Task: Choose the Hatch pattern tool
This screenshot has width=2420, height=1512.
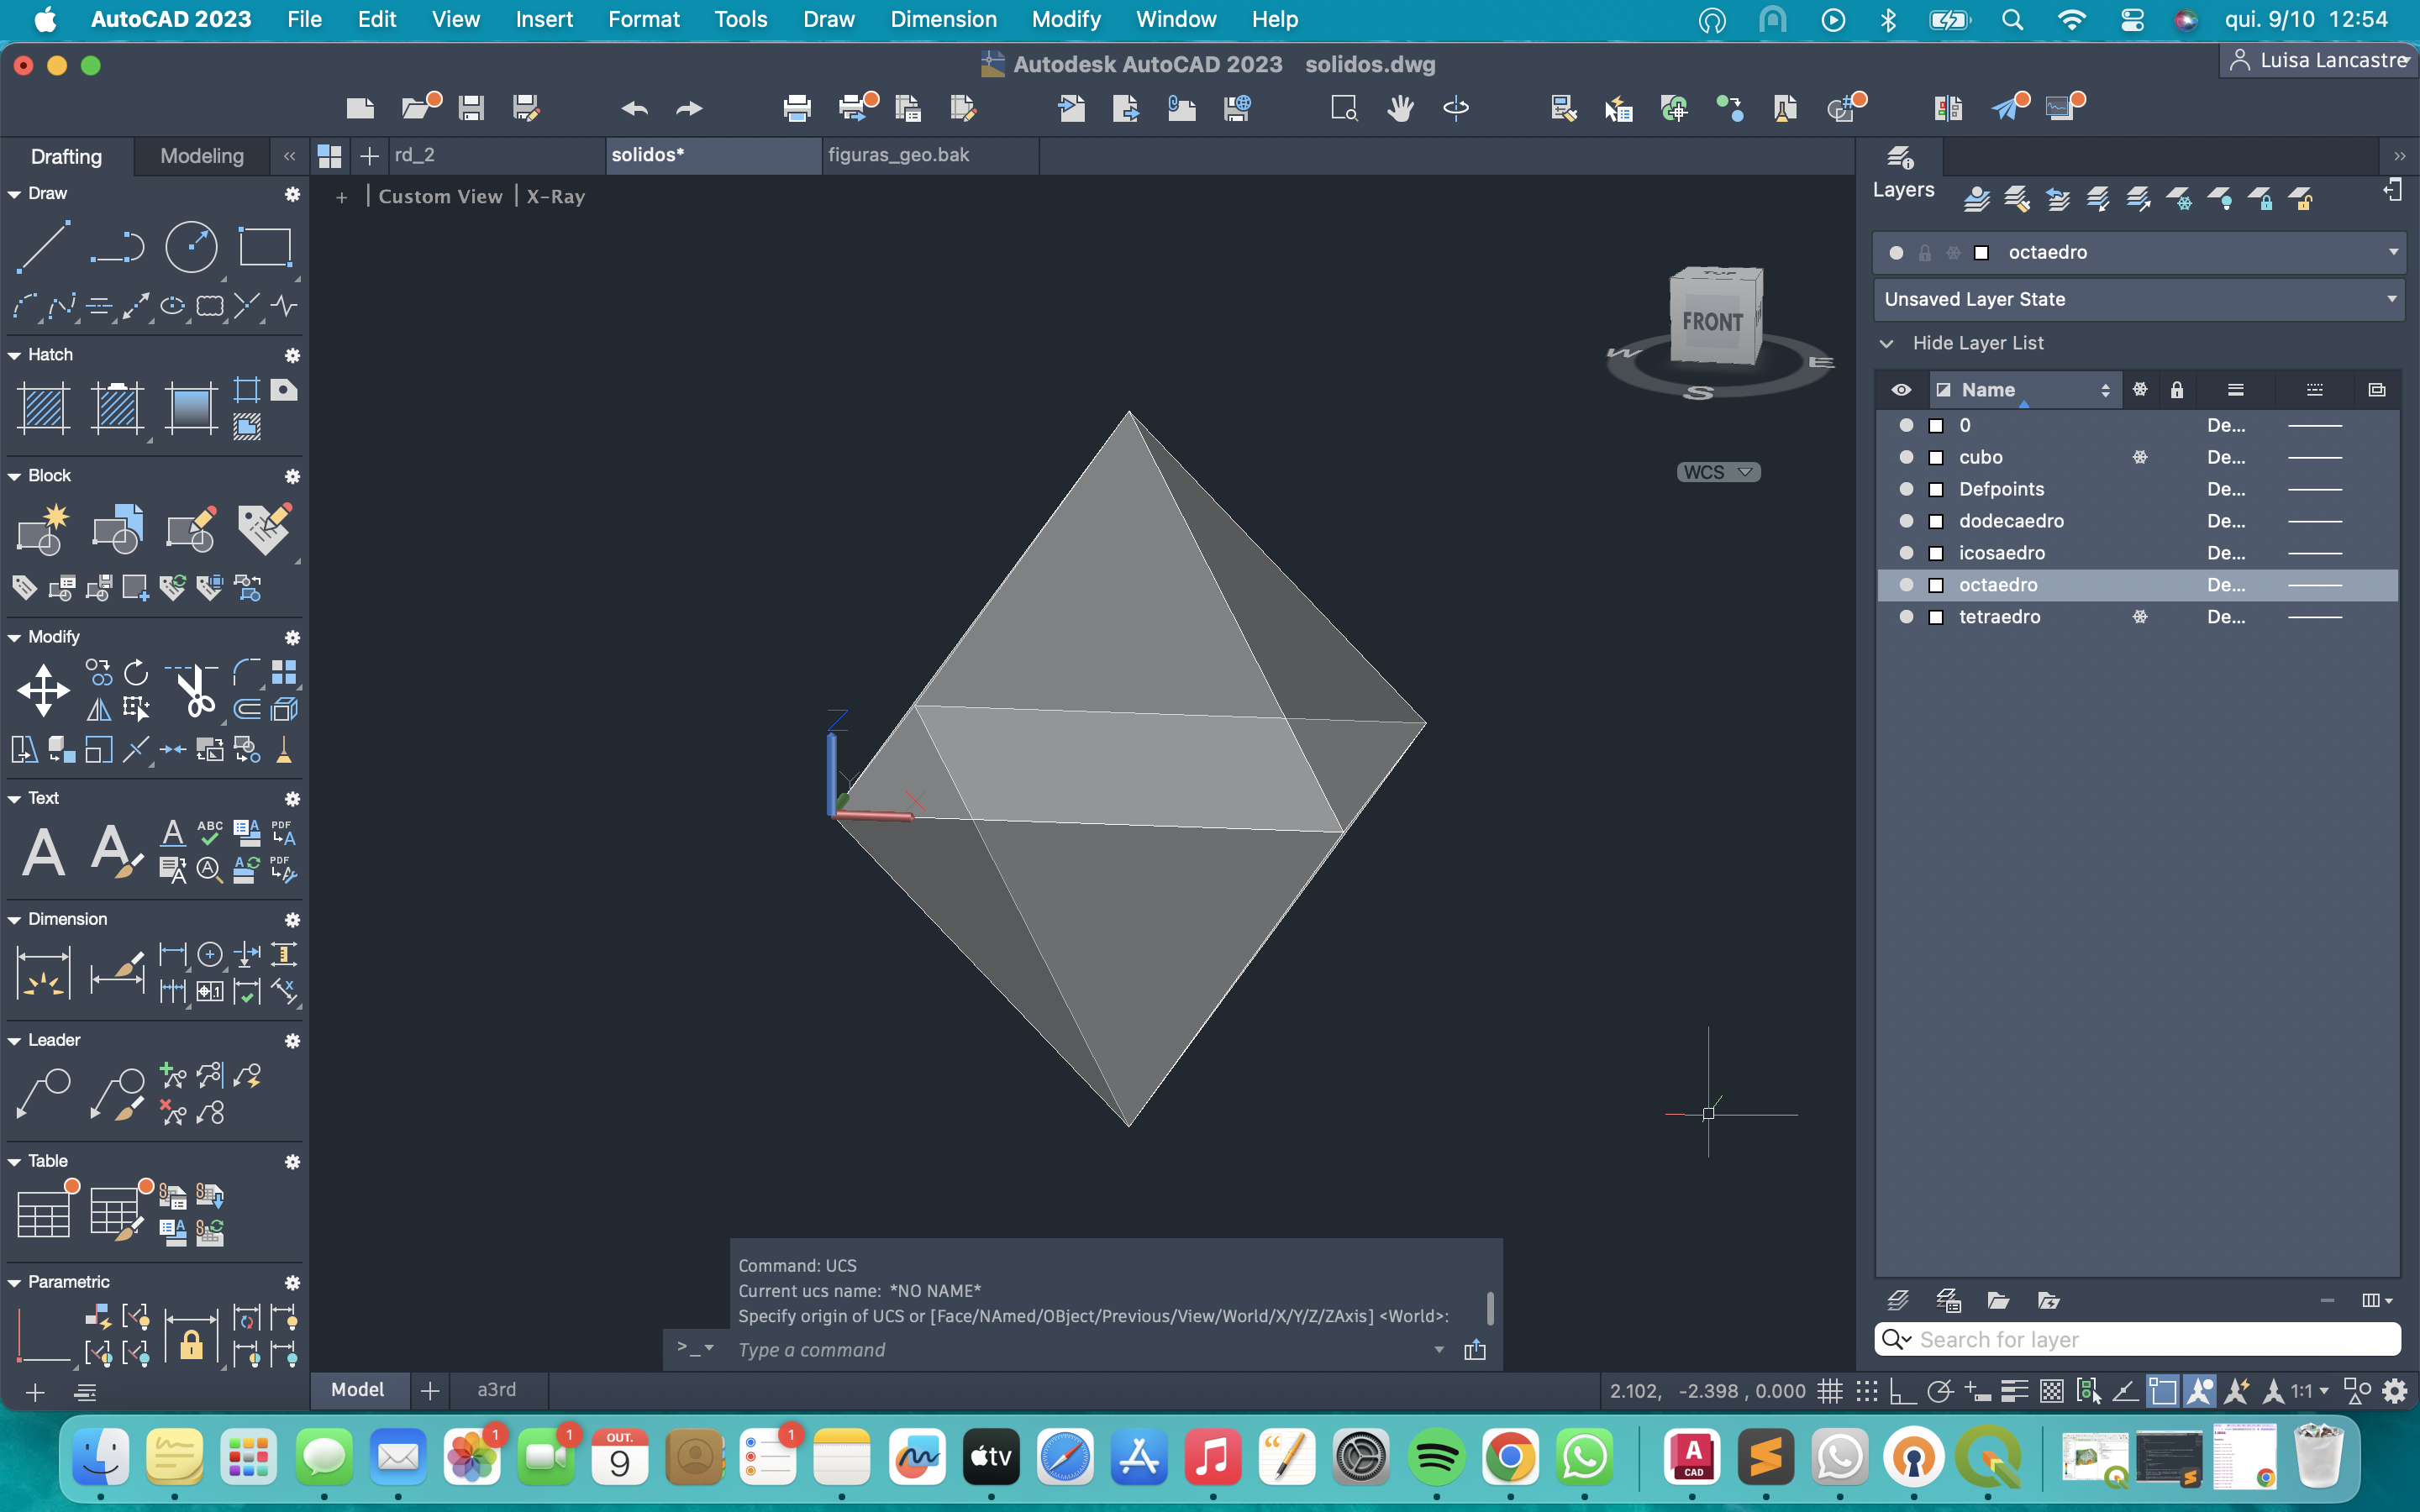Action: tap(43, 408)
